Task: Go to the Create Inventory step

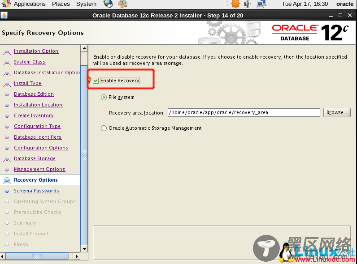Action: click(34, 115)
